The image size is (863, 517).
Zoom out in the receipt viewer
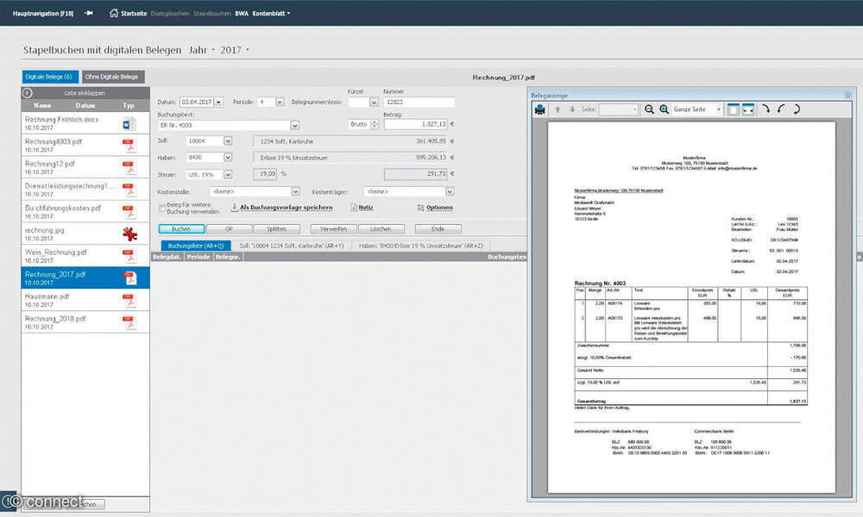(649, 109)
